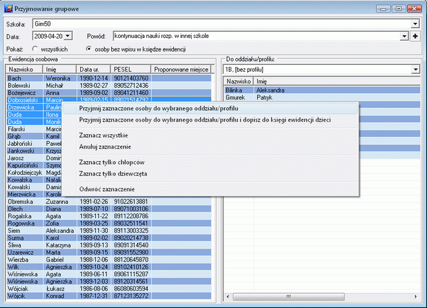Click the 'Imię' column header in Ewidencja osobowa
This screenshot has height=308, width=427.
(59, 69)
